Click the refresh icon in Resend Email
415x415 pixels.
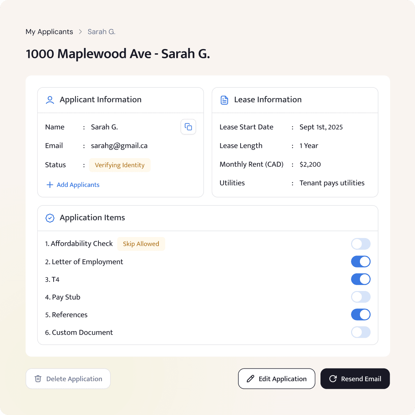pyautogui.click(x=333, y=379)
